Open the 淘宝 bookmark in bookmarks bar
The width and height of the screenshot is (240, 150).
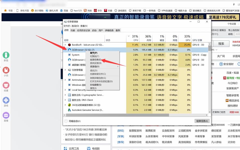[x=88, y=11]
